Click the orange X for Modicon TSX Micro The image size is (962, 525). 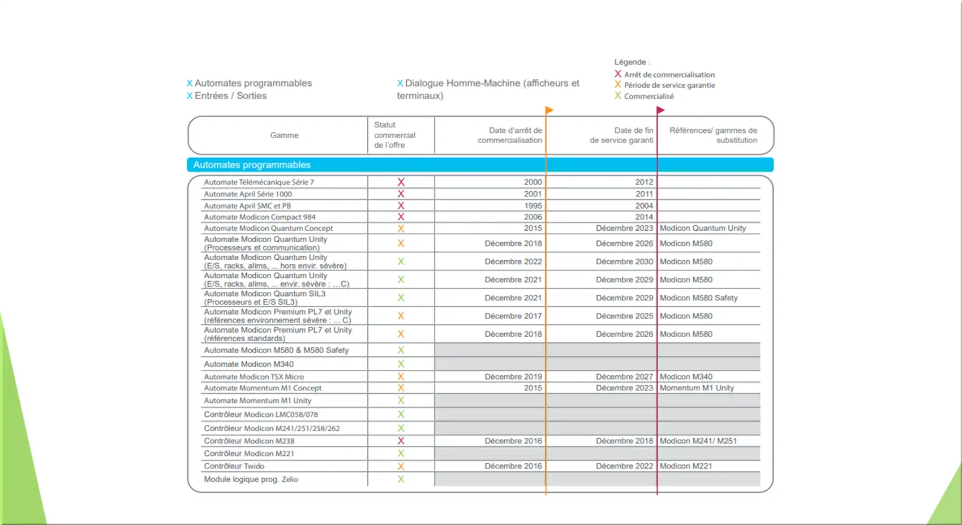click(x=401, y=377)
